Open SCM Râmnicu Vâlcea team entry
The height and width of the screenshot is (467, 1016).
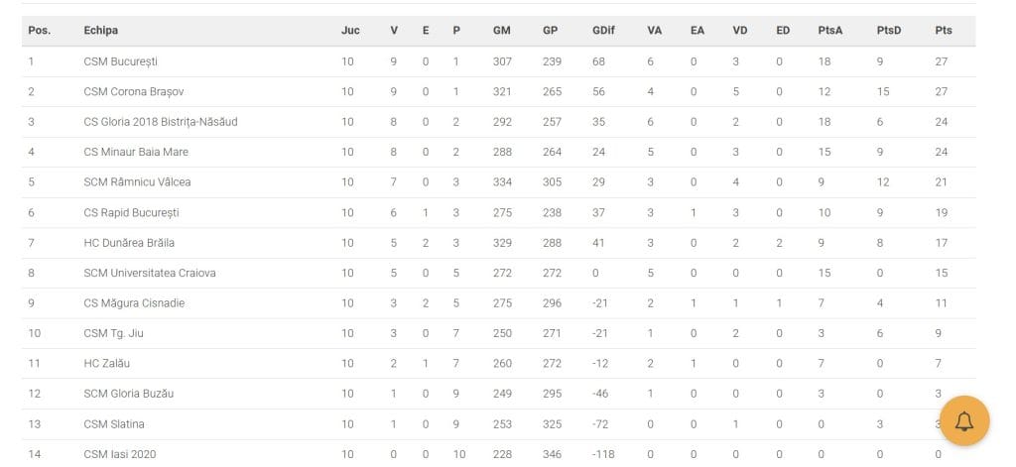(x=137, y=182)
